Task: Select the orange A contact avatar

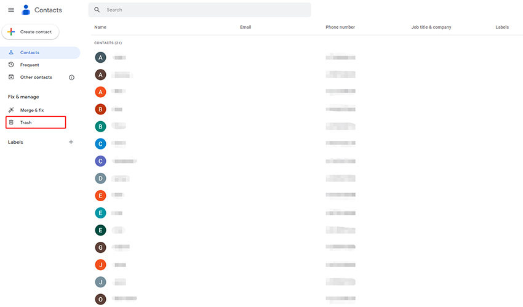Action: point(100,92)
